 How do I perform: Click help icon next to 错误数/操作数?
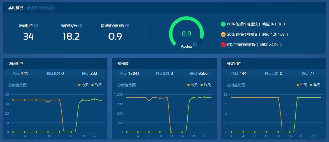pyautogui.click(x=127, y=26)
